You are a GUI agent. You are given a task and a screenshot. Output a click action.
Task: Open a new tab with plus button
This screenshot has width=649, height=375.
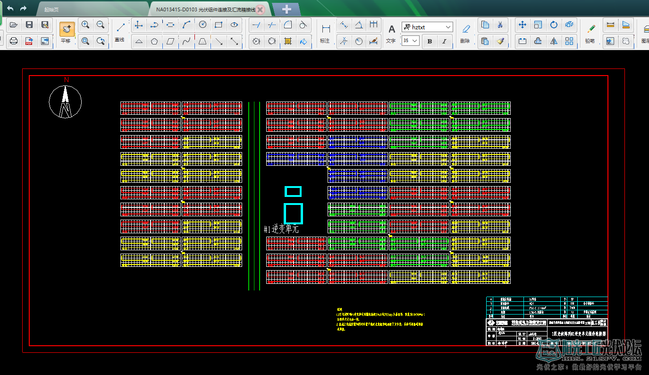[287, 9]
